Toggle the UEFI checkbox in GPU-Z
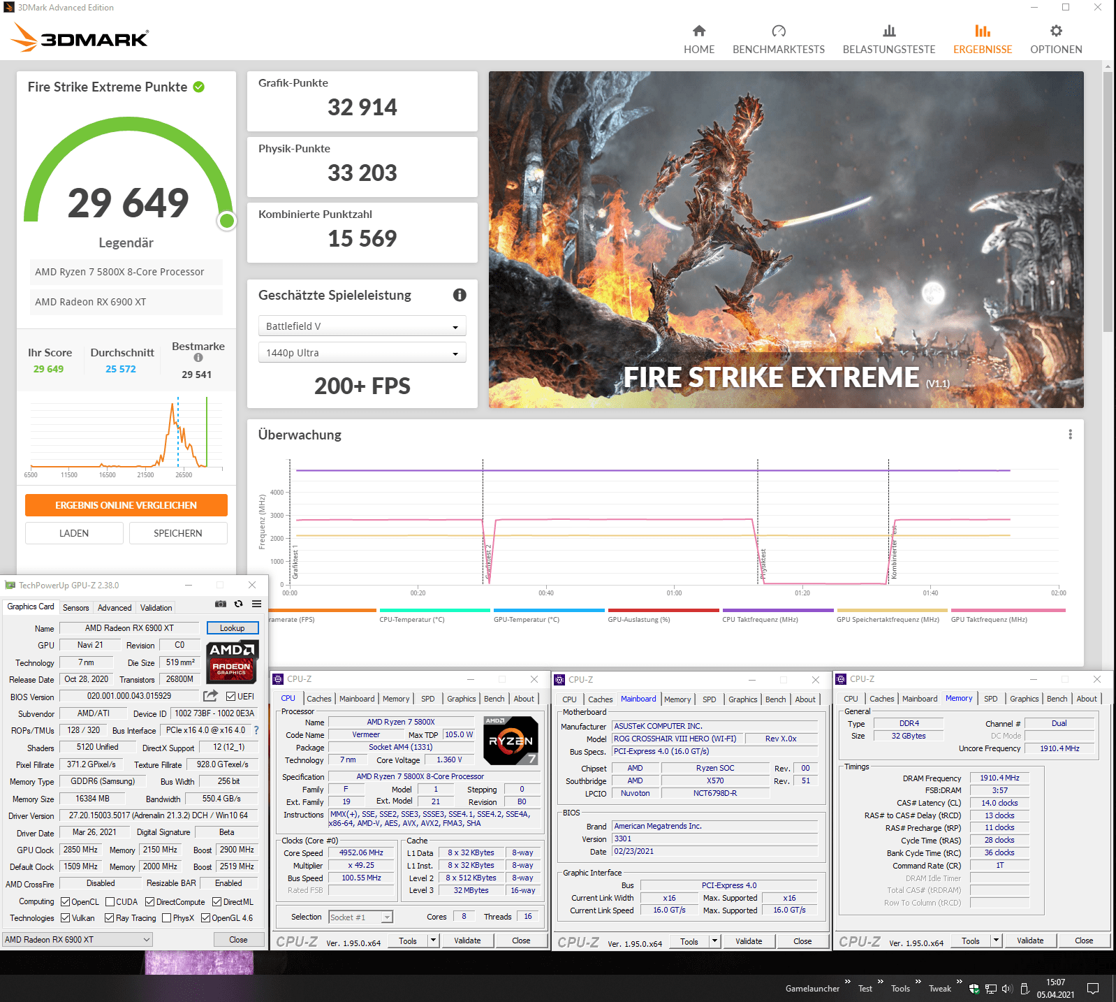Viewport: 1116px width, 1002px height. 231,696
